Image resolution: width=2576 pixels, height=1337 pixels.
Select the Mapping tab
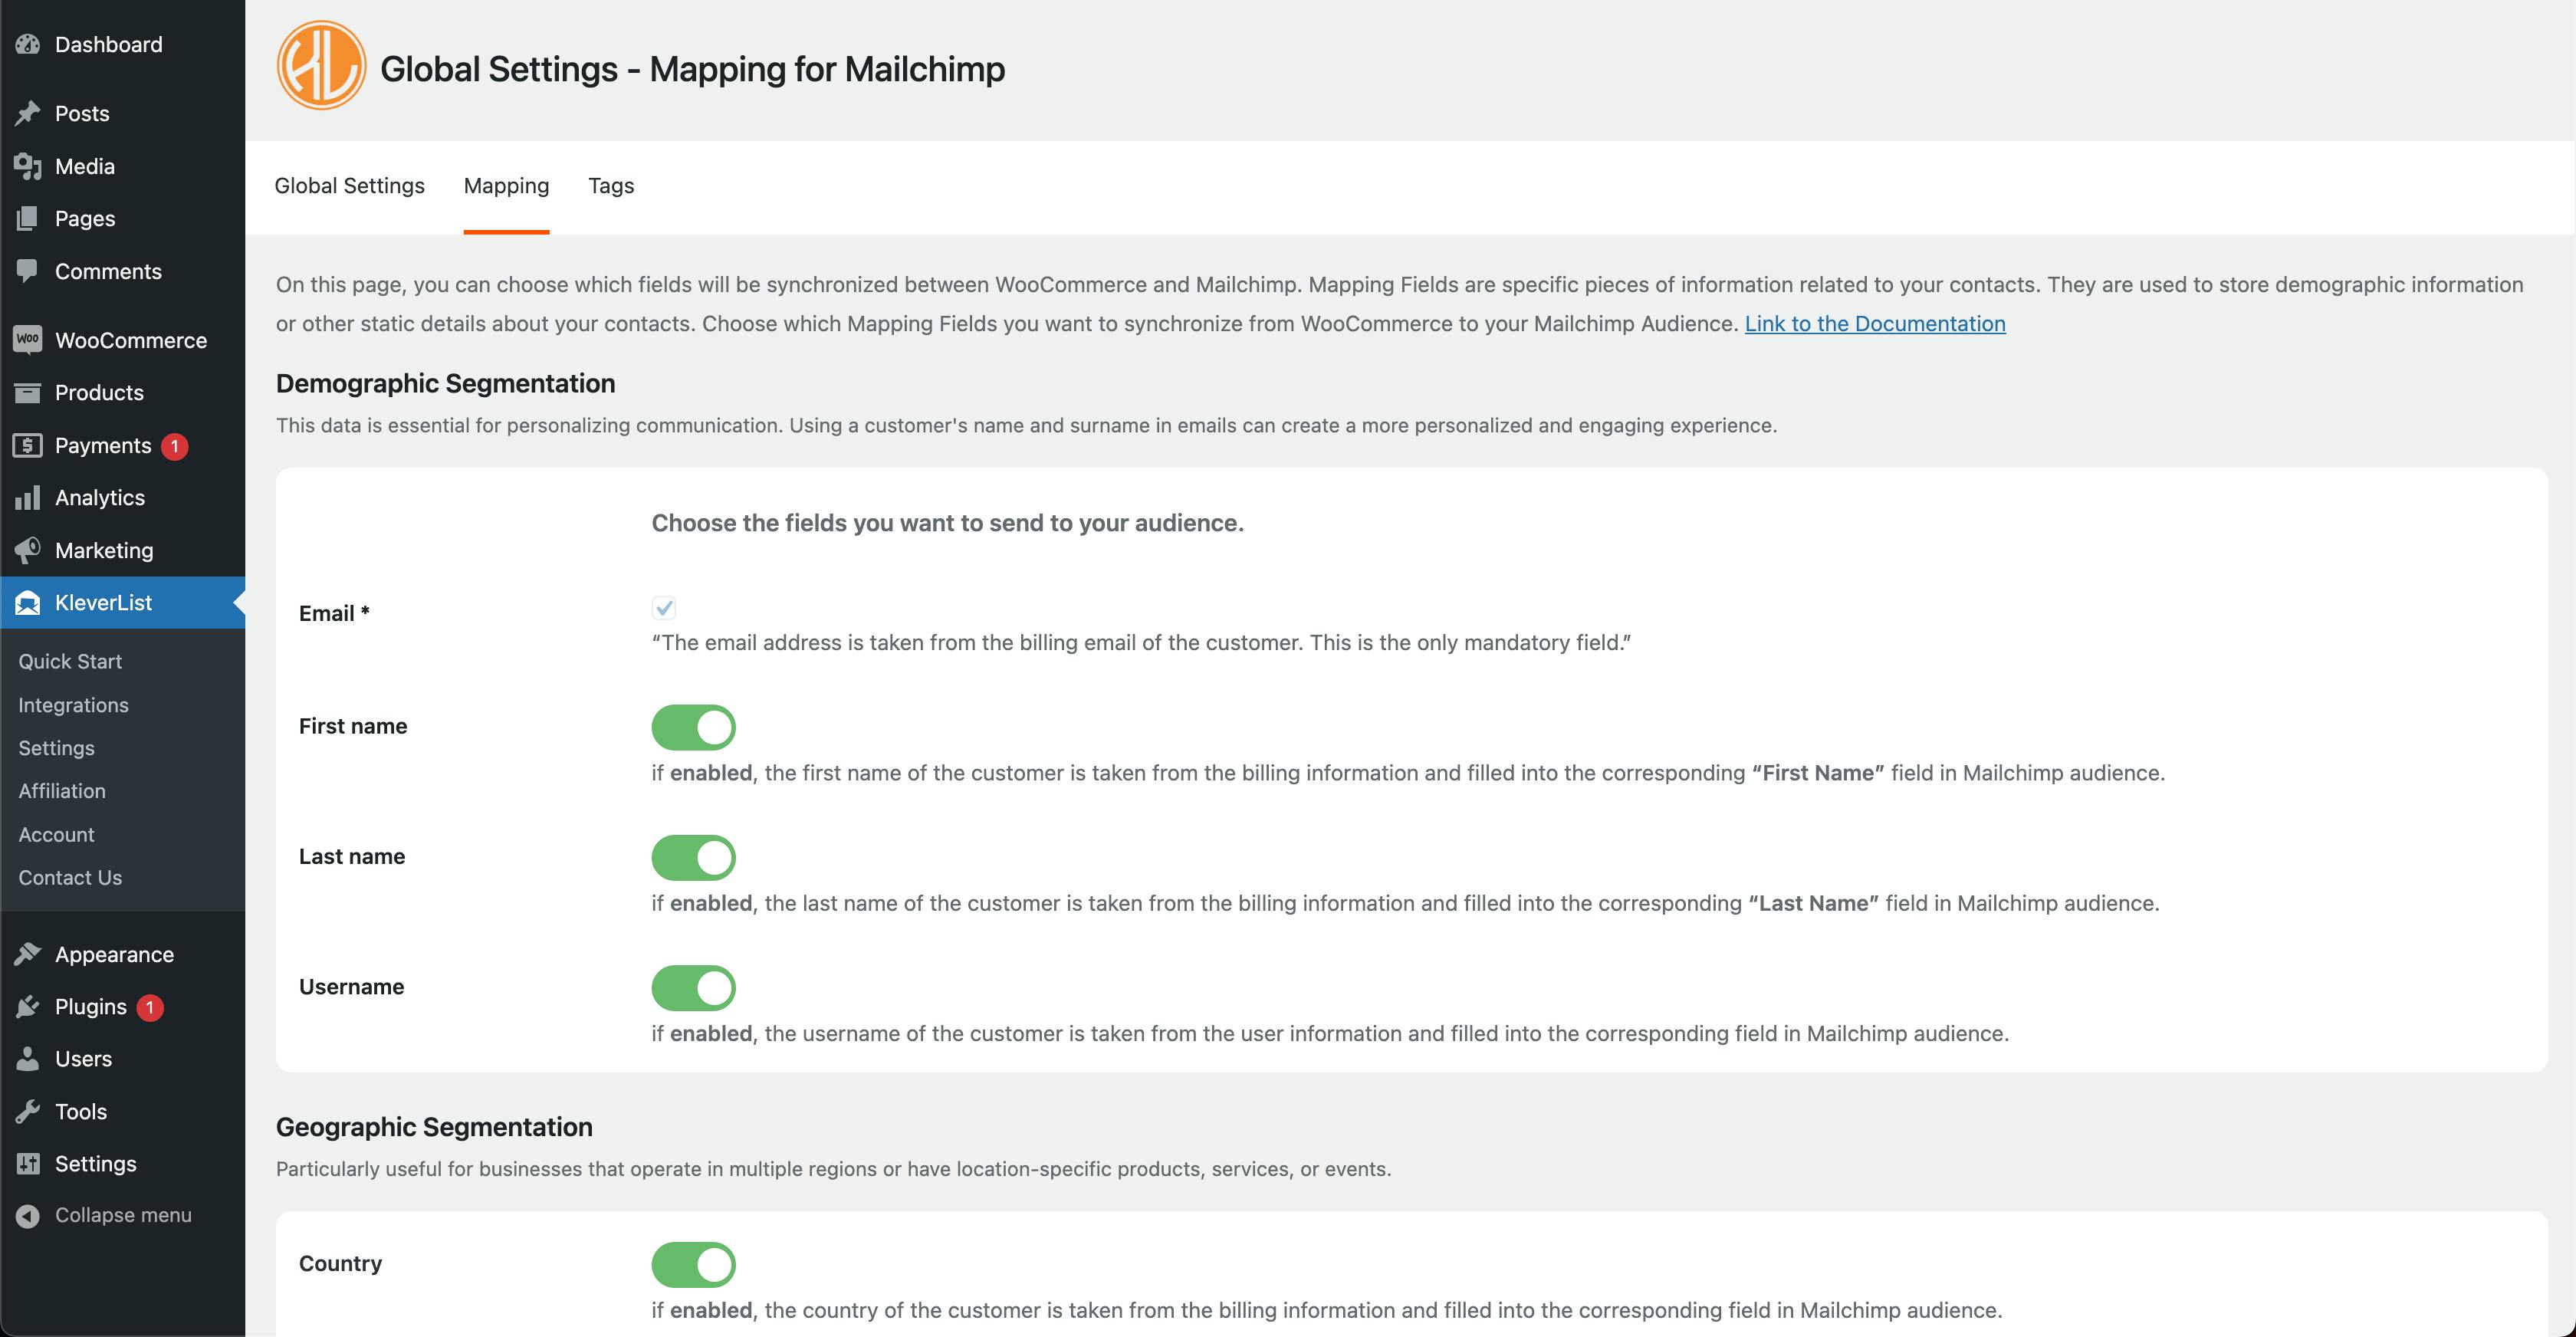pyautogui.click(x=506, y=186)
